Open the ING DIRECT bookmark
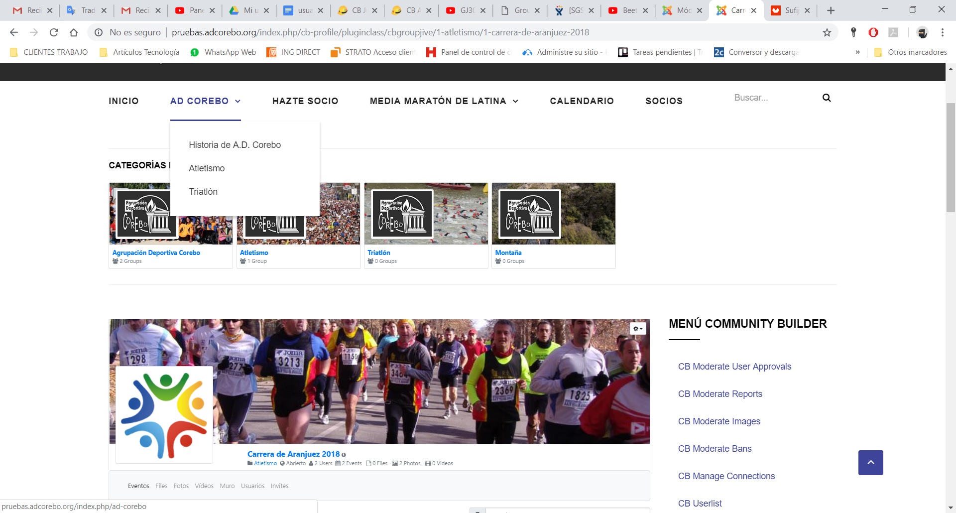The width and height of the screenshot is (956, 513). tap(293, 52)
